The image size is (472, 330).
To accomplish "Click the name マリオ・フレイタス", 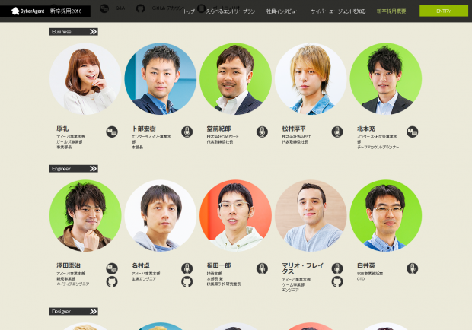I will tap(303, 268).
